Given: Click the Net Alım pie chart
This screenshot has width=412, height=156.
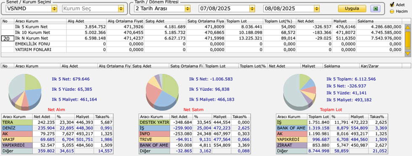Looking at the screenshot, I should (x=25, y=92).
